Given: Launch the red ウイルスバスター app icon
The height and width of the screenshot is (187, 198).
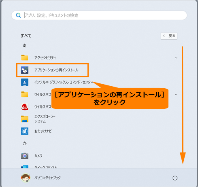Looking at the screenshot, I should click(25, 106).
